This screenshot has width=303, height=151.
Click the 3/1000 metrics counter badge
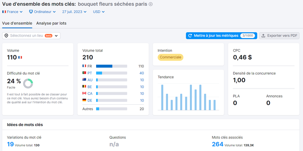248,35
